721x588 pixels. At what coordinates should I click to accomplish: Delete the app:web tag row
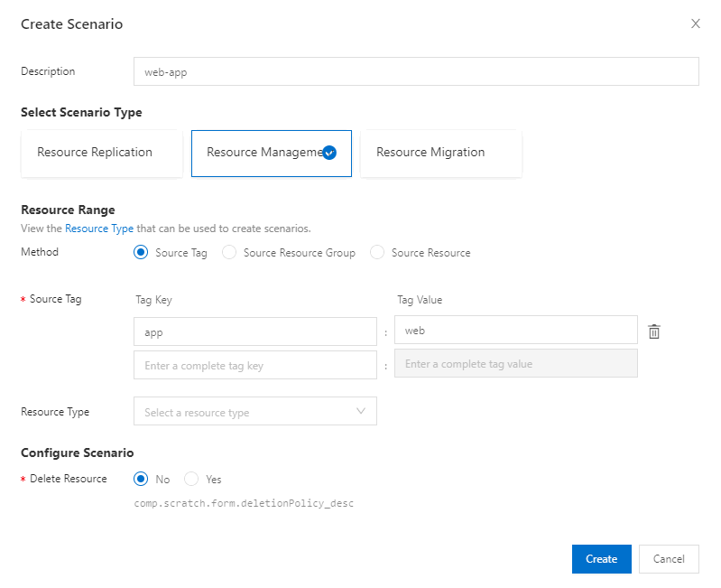click(x=654, y=331)
